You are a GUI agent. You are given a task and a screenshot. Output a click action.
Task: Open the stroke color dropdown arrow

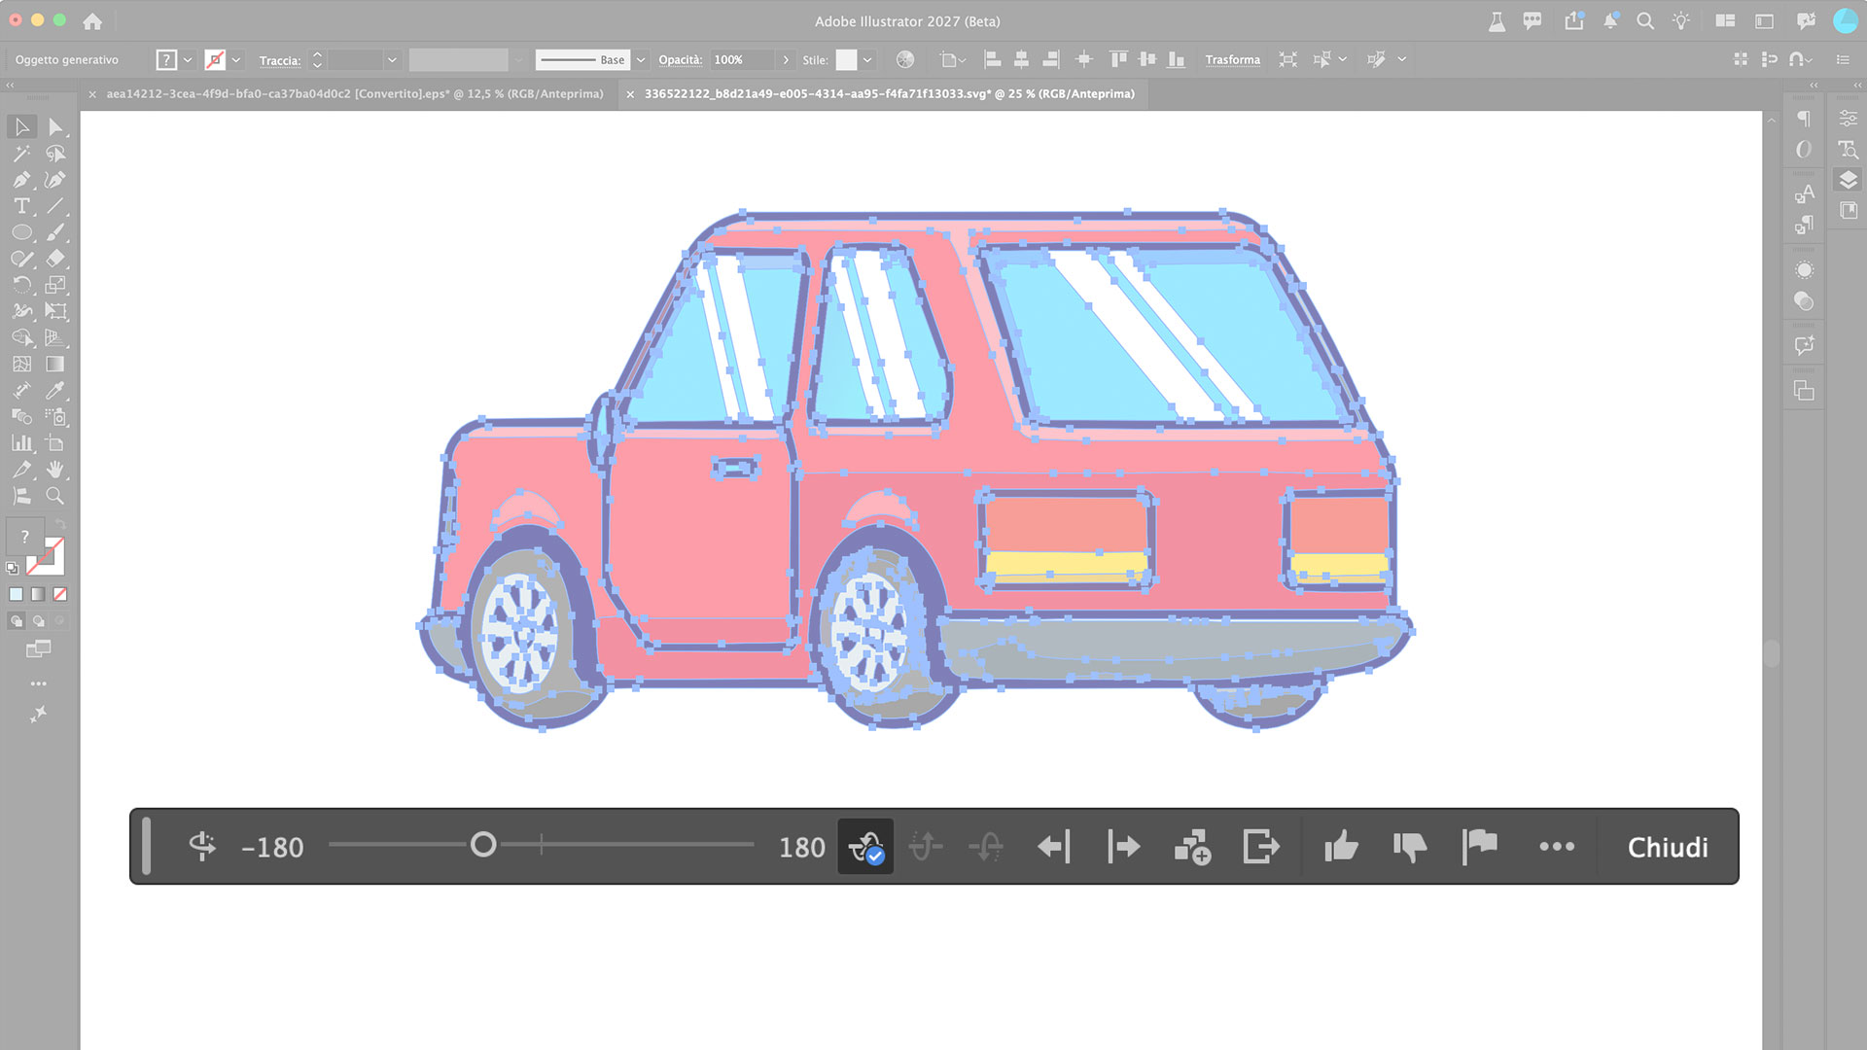[x=236, y=60]
